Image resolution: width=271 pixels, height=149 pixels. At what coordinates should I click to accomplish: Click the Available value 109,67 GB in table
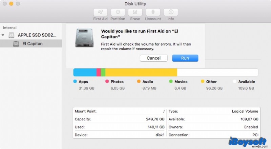tap(249, 119)
